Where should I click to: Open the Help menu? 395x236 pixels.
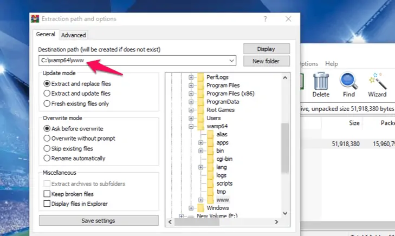click(x=331, y=64)
